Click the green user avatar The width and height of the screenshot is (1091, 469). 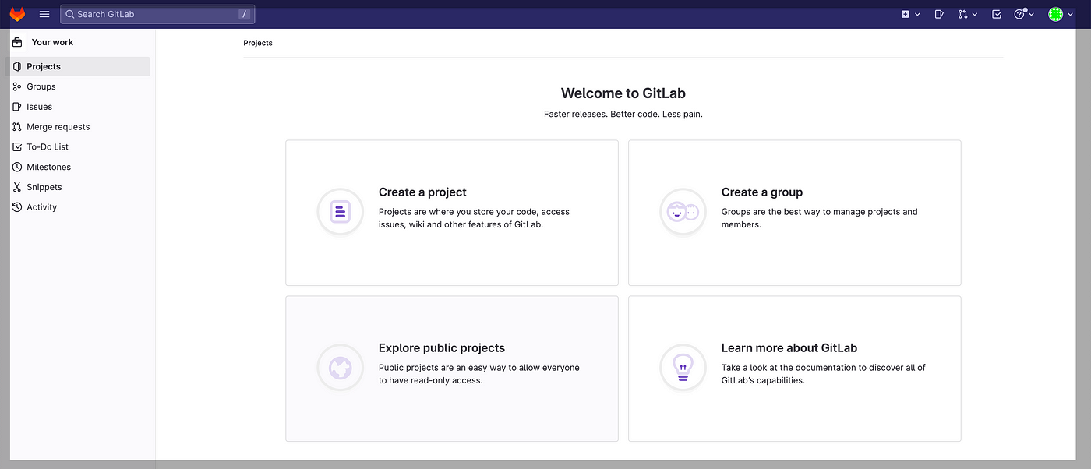(1056, 14)
